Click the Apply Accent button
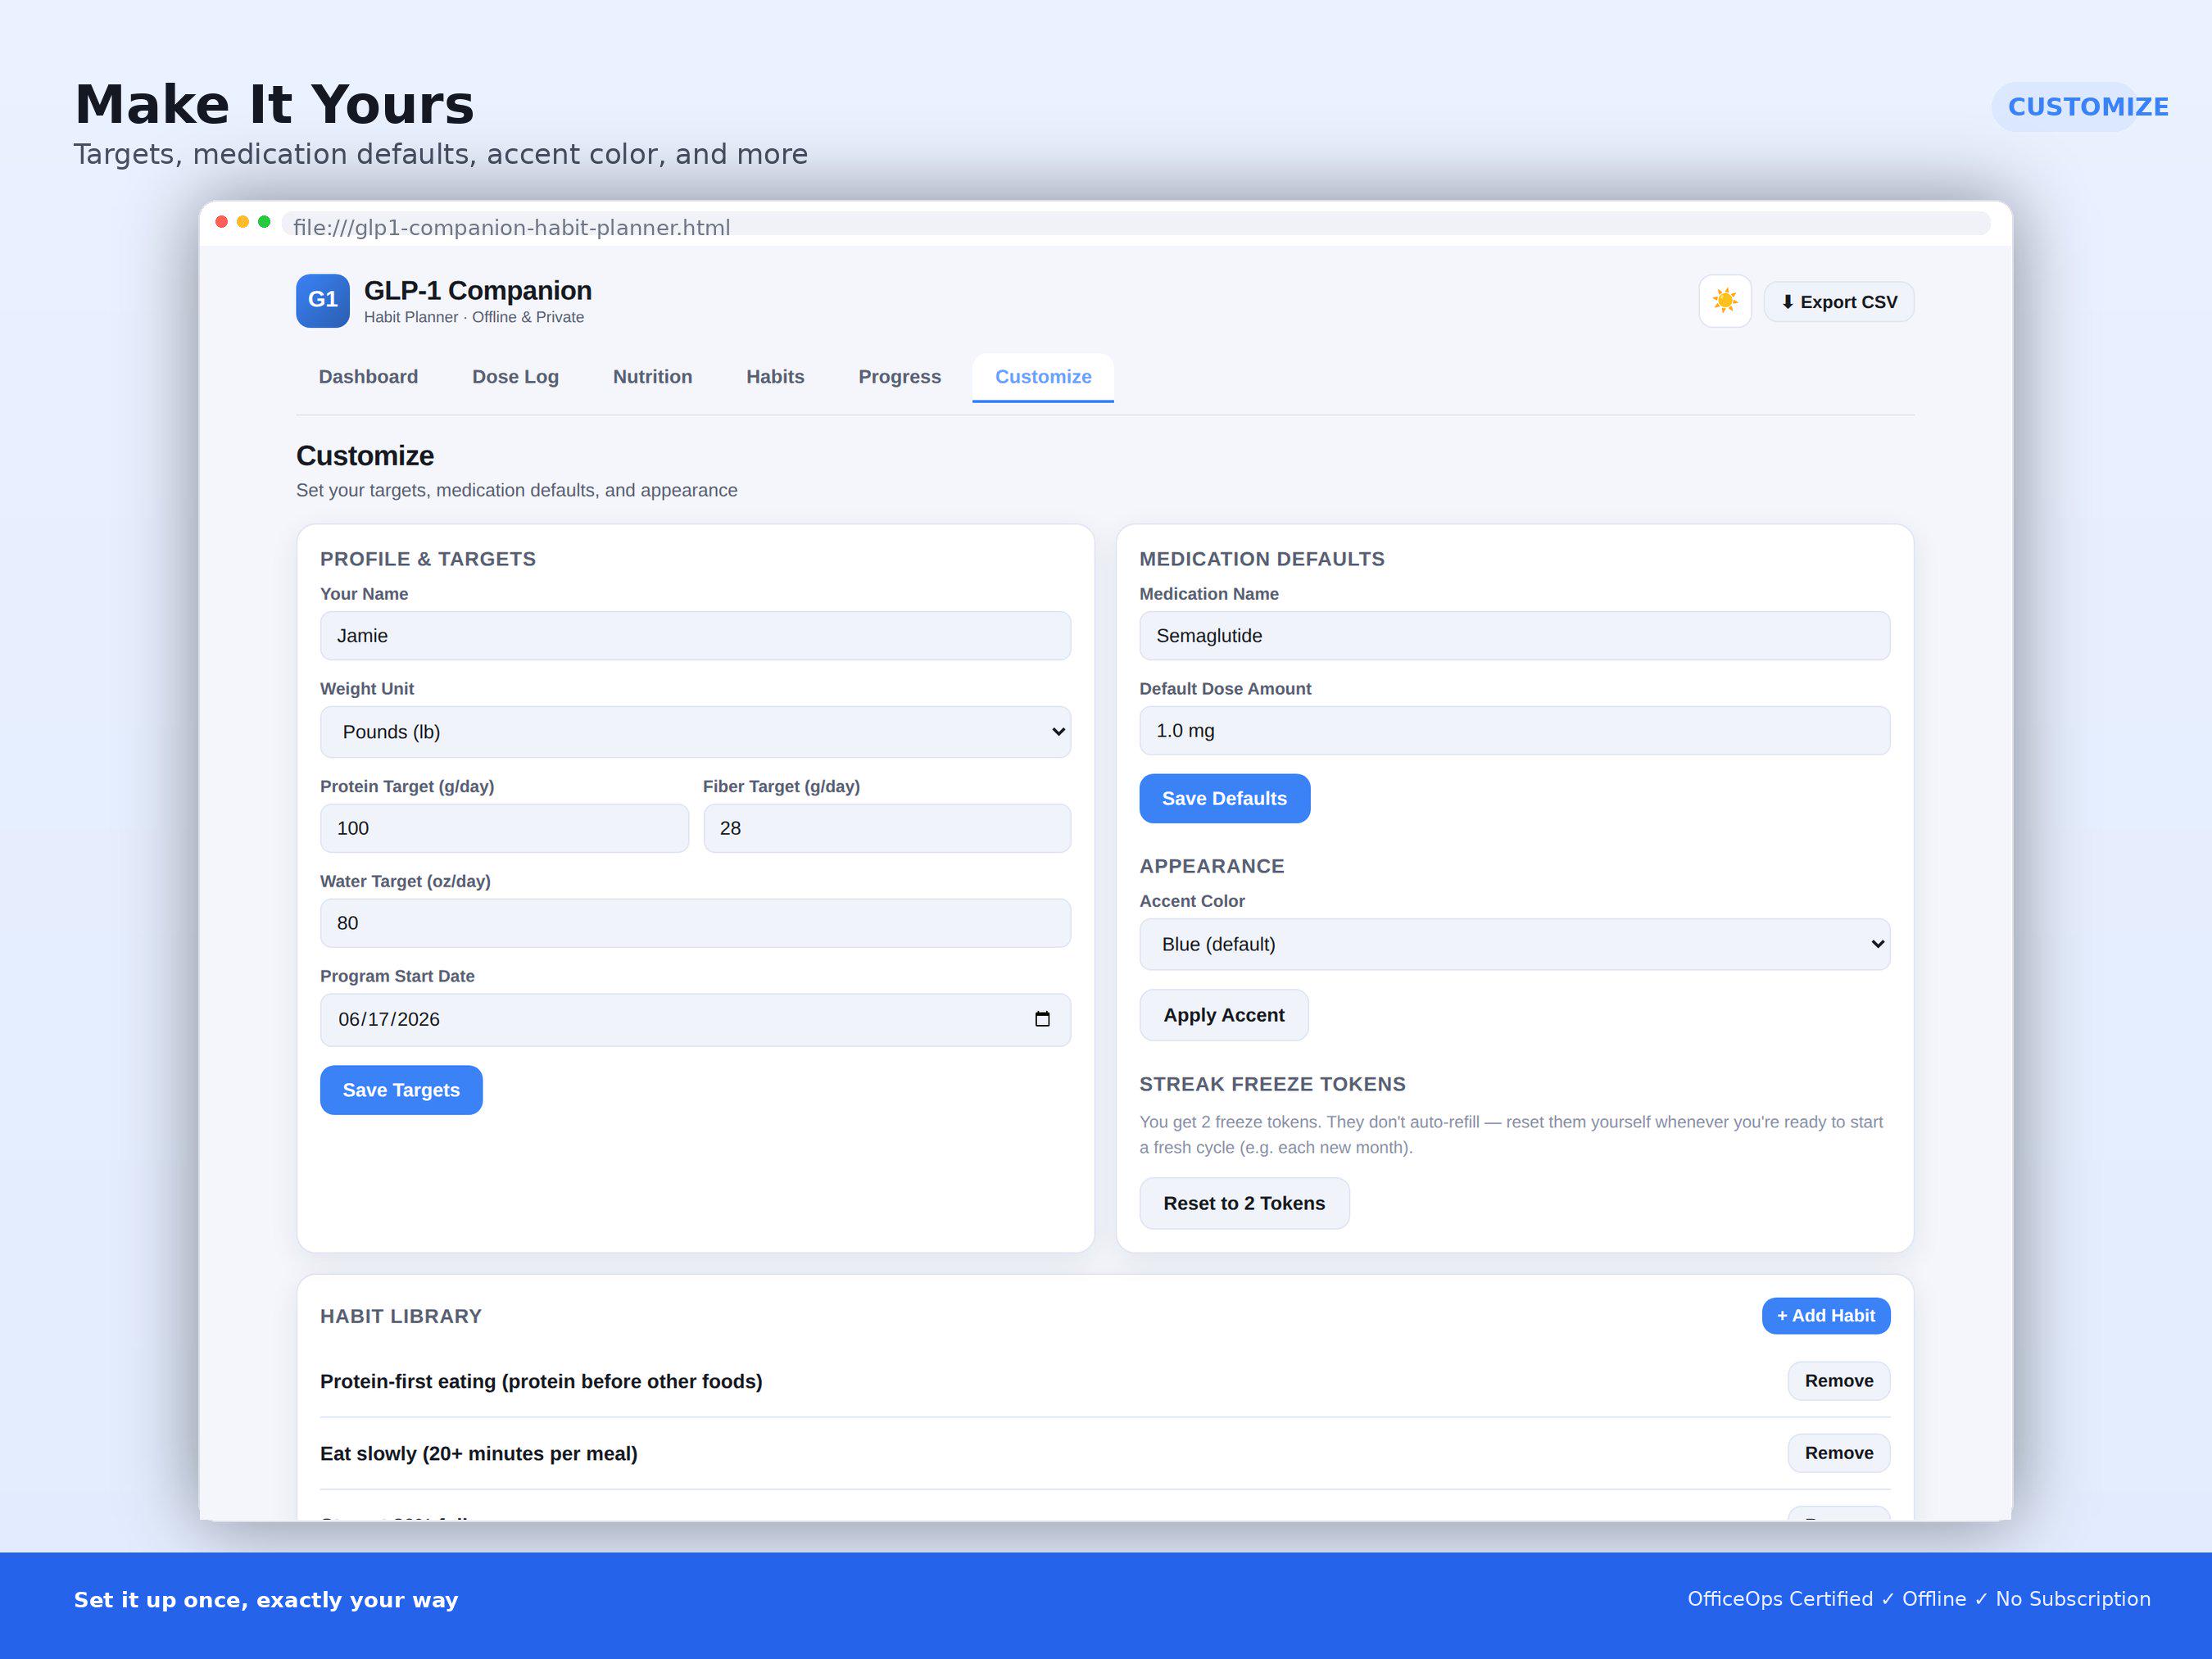2212x1659 pixels. click(x=1223, y=1015)
